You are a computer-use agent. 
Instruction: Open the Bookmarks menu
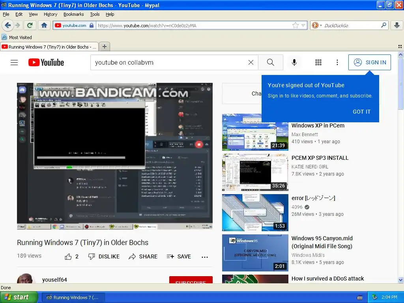(x=74, y=14)
